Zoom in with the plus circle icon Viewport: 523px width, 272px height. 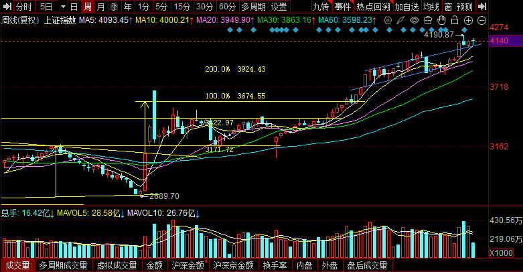coord(468,20)
